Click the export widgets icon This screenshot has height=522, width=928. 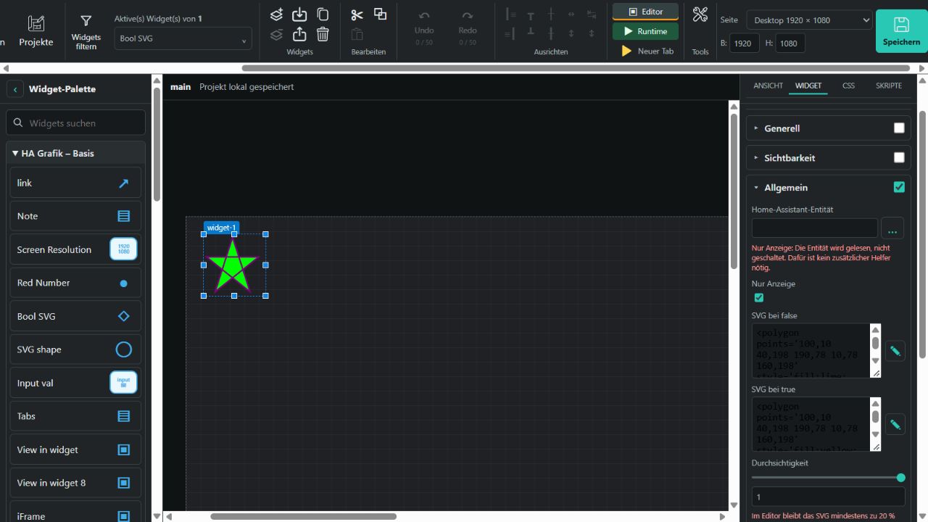click(299, 34)
